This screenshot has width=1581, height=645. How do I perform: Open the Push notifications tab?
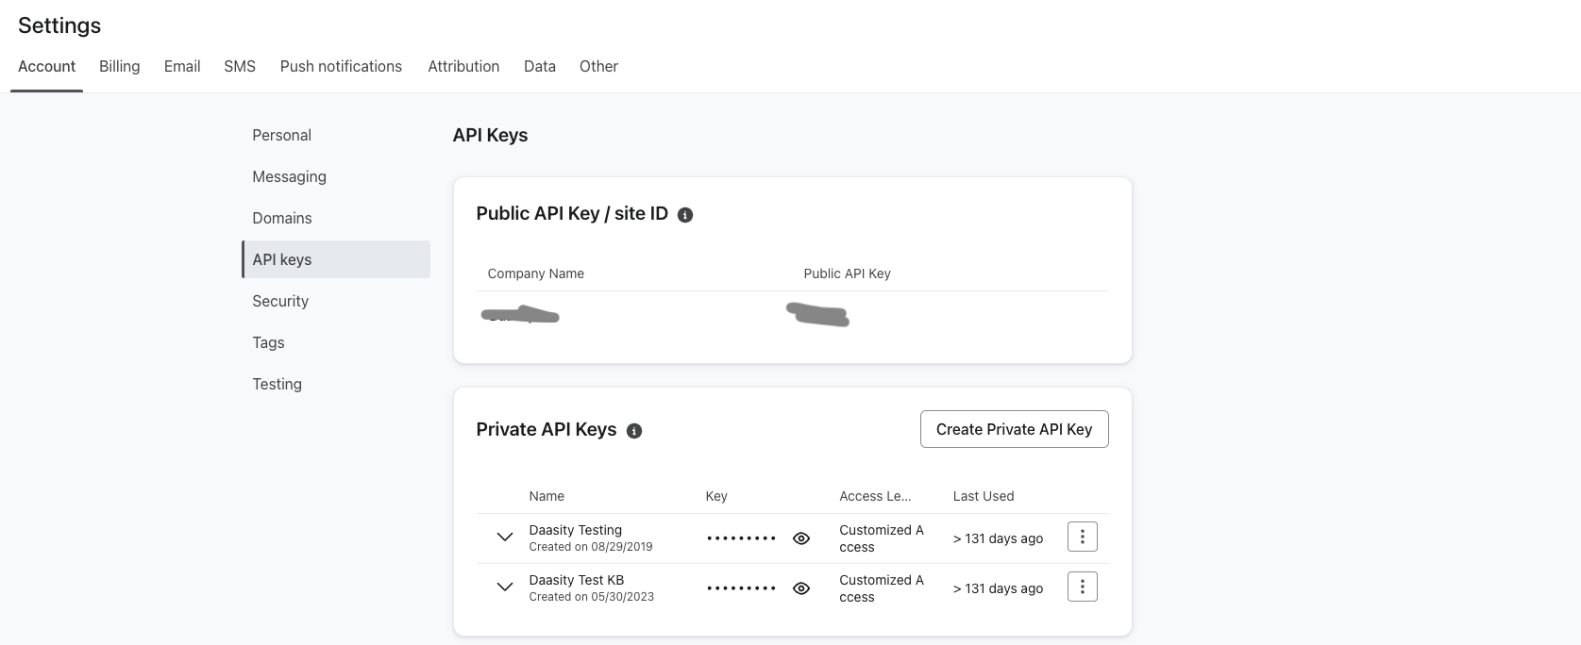(341, 66)
